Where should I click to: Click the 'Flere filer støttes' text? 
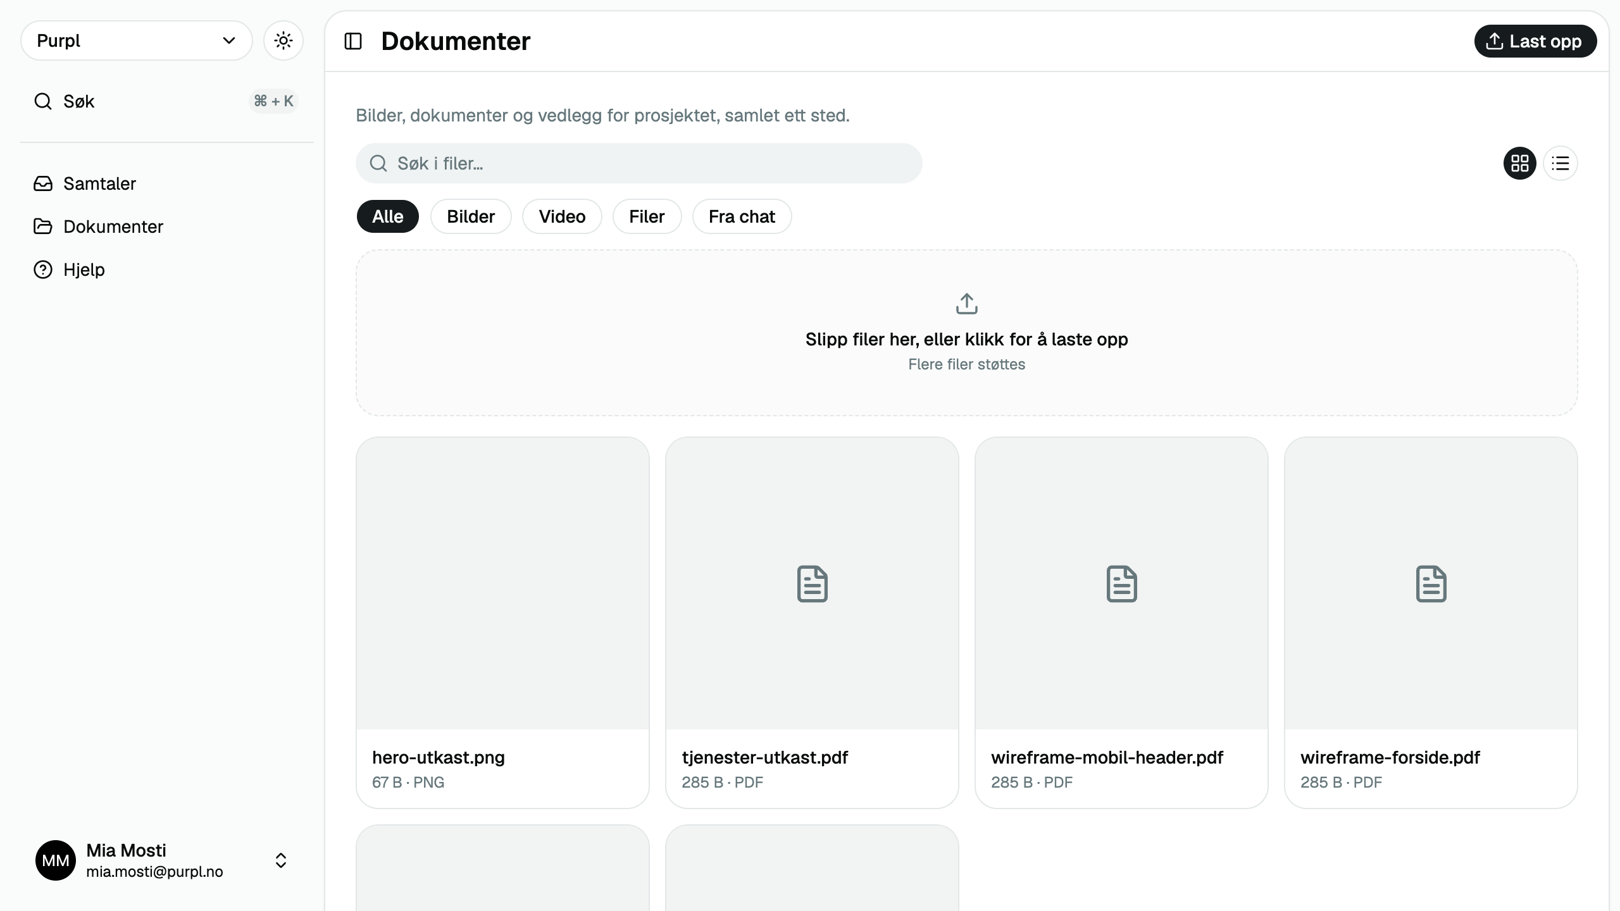(967, 364)
